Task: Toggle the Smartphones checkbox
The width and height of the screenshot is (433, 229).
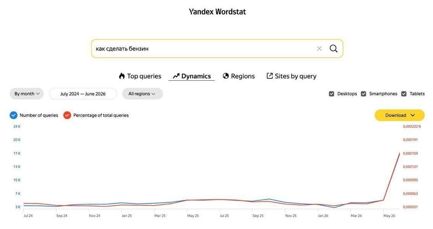Action: coord(364,94)
